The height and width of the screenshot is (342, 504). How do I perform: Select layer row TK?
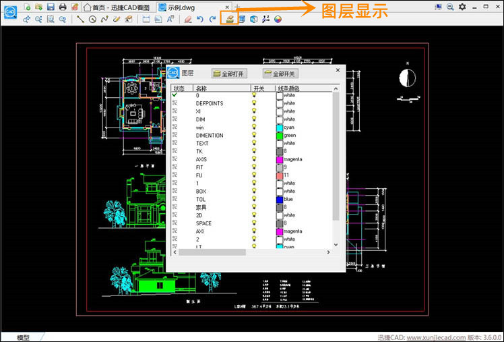252,151
